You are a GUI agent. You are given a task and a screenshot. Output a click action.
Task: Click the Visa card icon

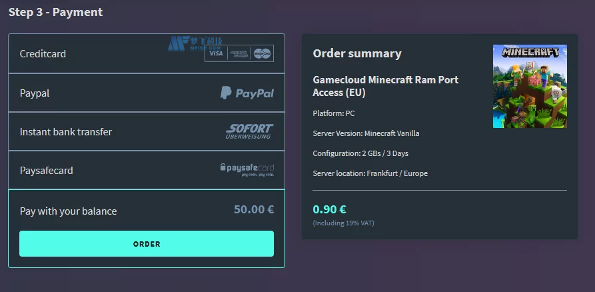point(216,53)
